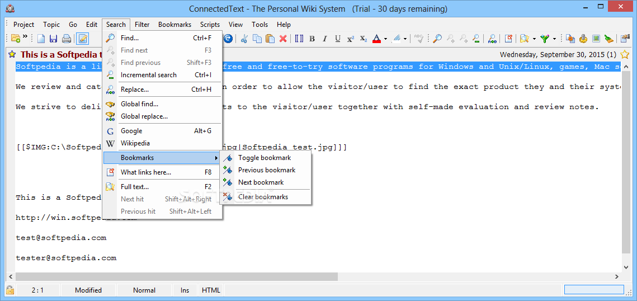Image resolution: width=637 pixels, height=301 pixels.
Task: Click the toolbar Replace A-B icon
Action: [x=492, y=39]
